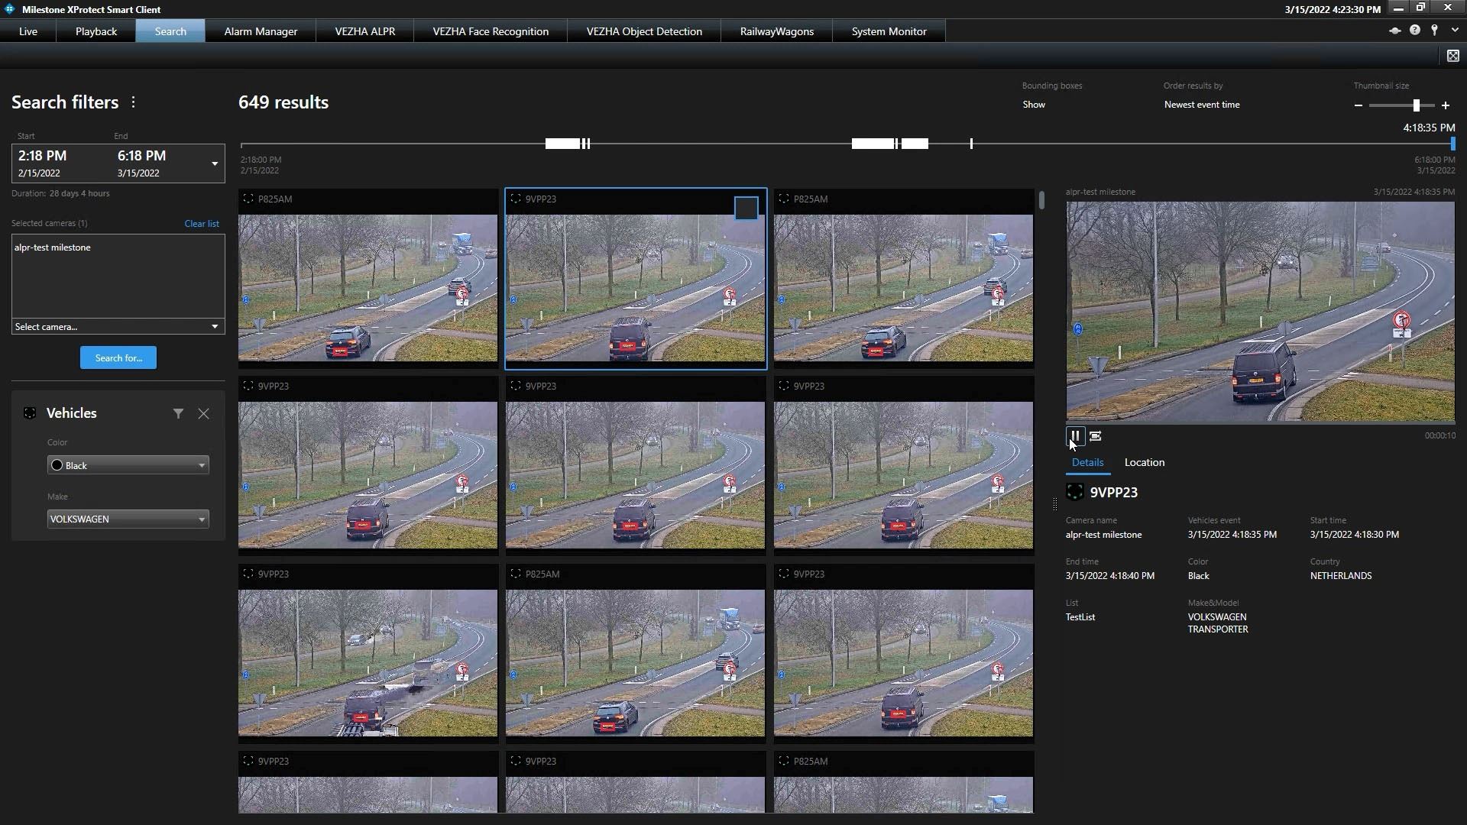Change Bounding boxes Show setting

1034,105
